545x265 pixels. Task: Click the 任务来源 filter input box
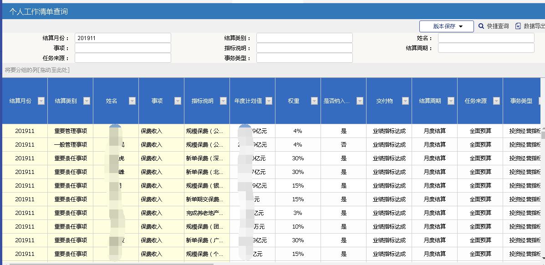(123, 58)
